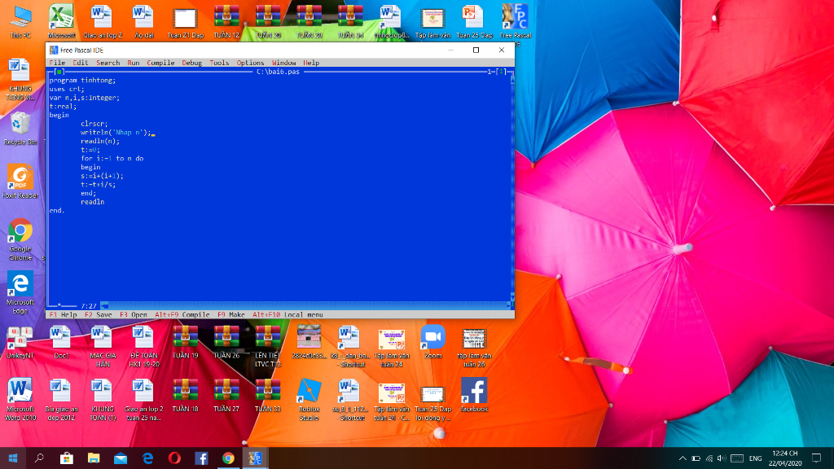
Task: Select the Zoom desktop shortcut
Action: tap(433, 342)
